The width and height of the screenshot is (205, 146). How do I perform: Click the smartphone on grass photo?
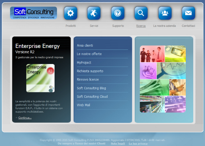[175, 54]
